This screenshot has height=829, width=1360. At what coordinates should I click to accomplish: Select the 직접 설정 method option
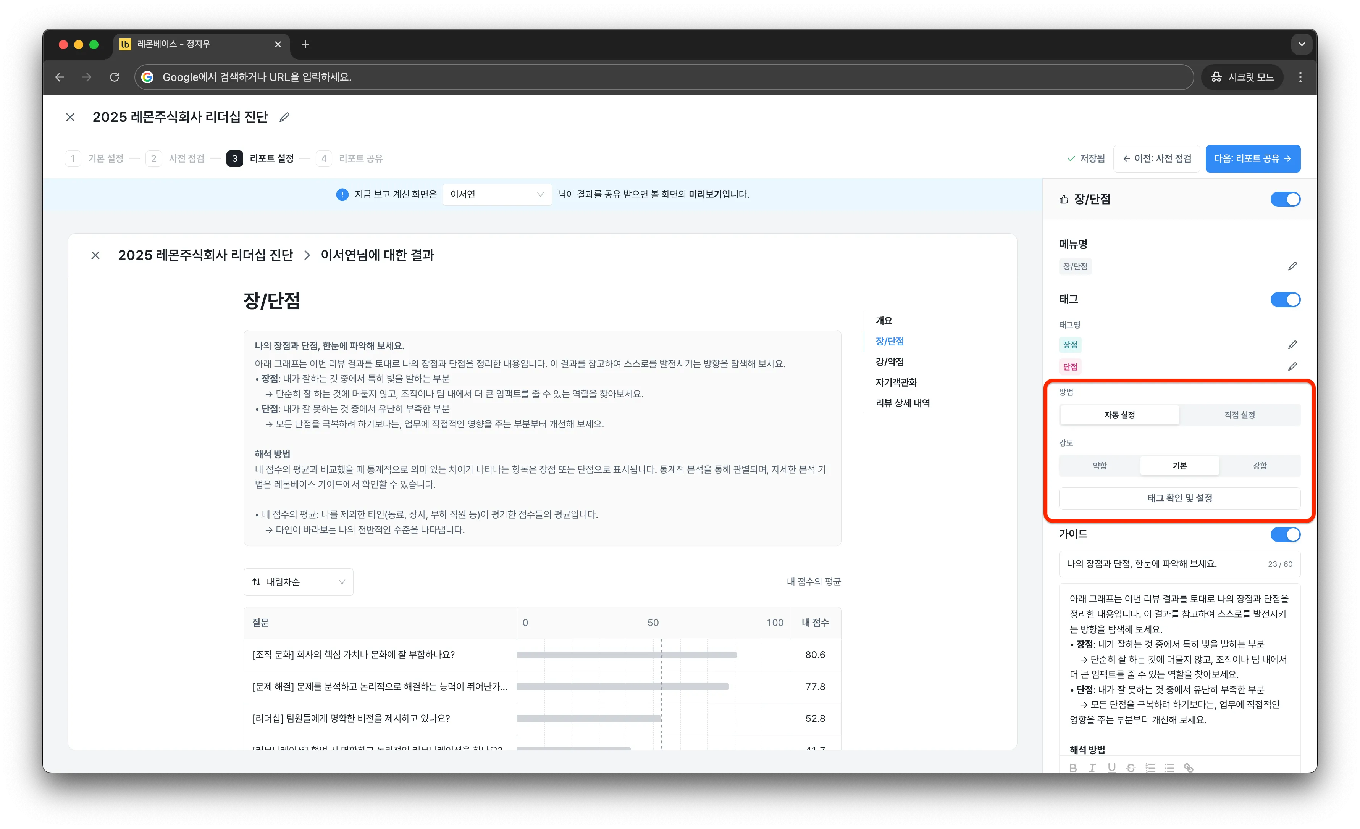(1240, 414)
